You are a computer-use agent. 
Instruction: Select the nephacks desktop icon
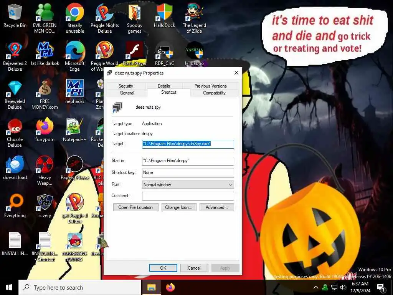click(75, 92)
